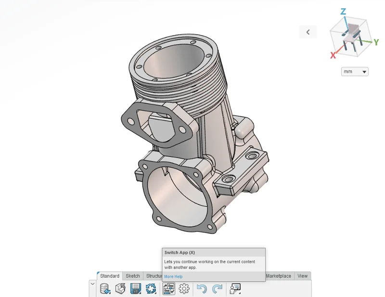
Task: Open the mm units dropdown
Action: coord(355,72)
